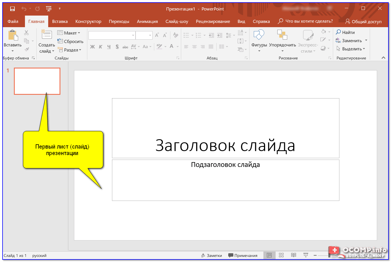Switch to Insert (Вставка) tab
The height and width of the screenshot is (262, 391).
tap(60, 21)
